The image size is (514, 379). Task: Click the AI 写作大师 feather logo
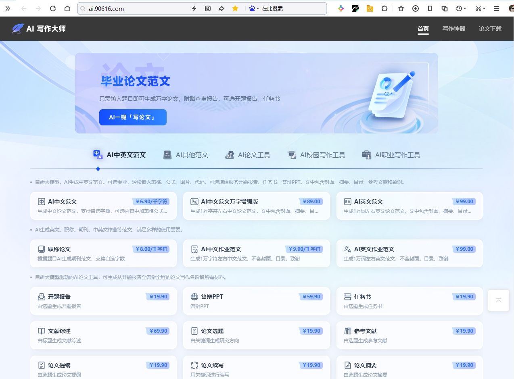click(x=18, y=29)
